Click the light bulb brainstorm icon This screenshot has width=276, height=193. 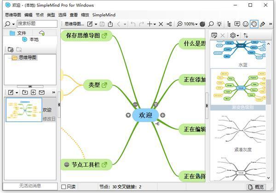[x=219, y=24]
